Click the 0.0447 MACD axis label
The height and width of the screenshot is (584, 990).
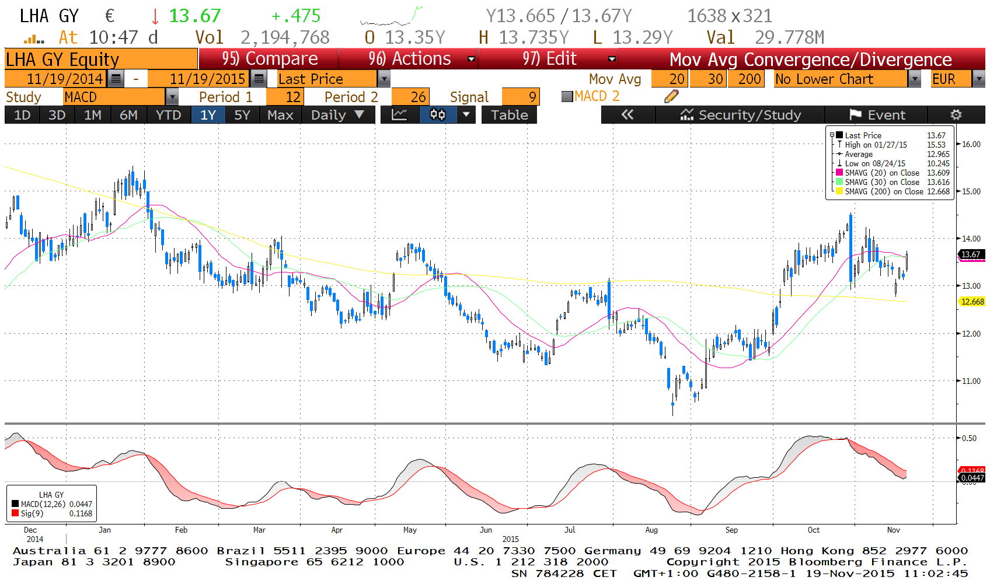972,478
